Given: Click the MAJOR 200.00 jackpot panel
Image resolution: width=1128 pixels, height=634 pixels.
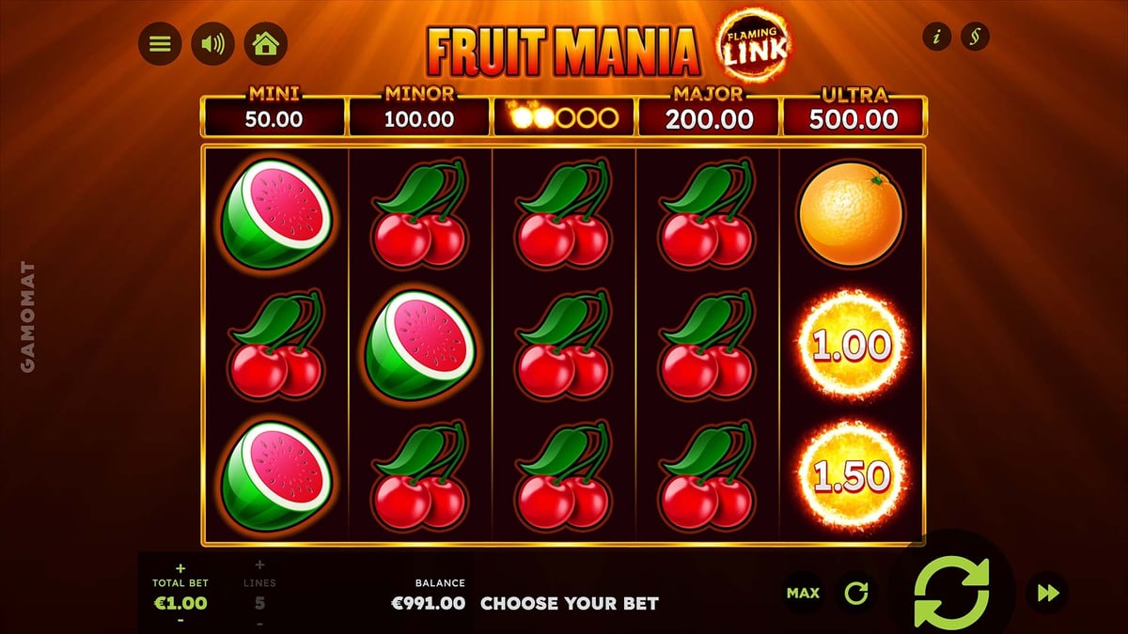Looking at the screenshot, I should tap(709, 112).
